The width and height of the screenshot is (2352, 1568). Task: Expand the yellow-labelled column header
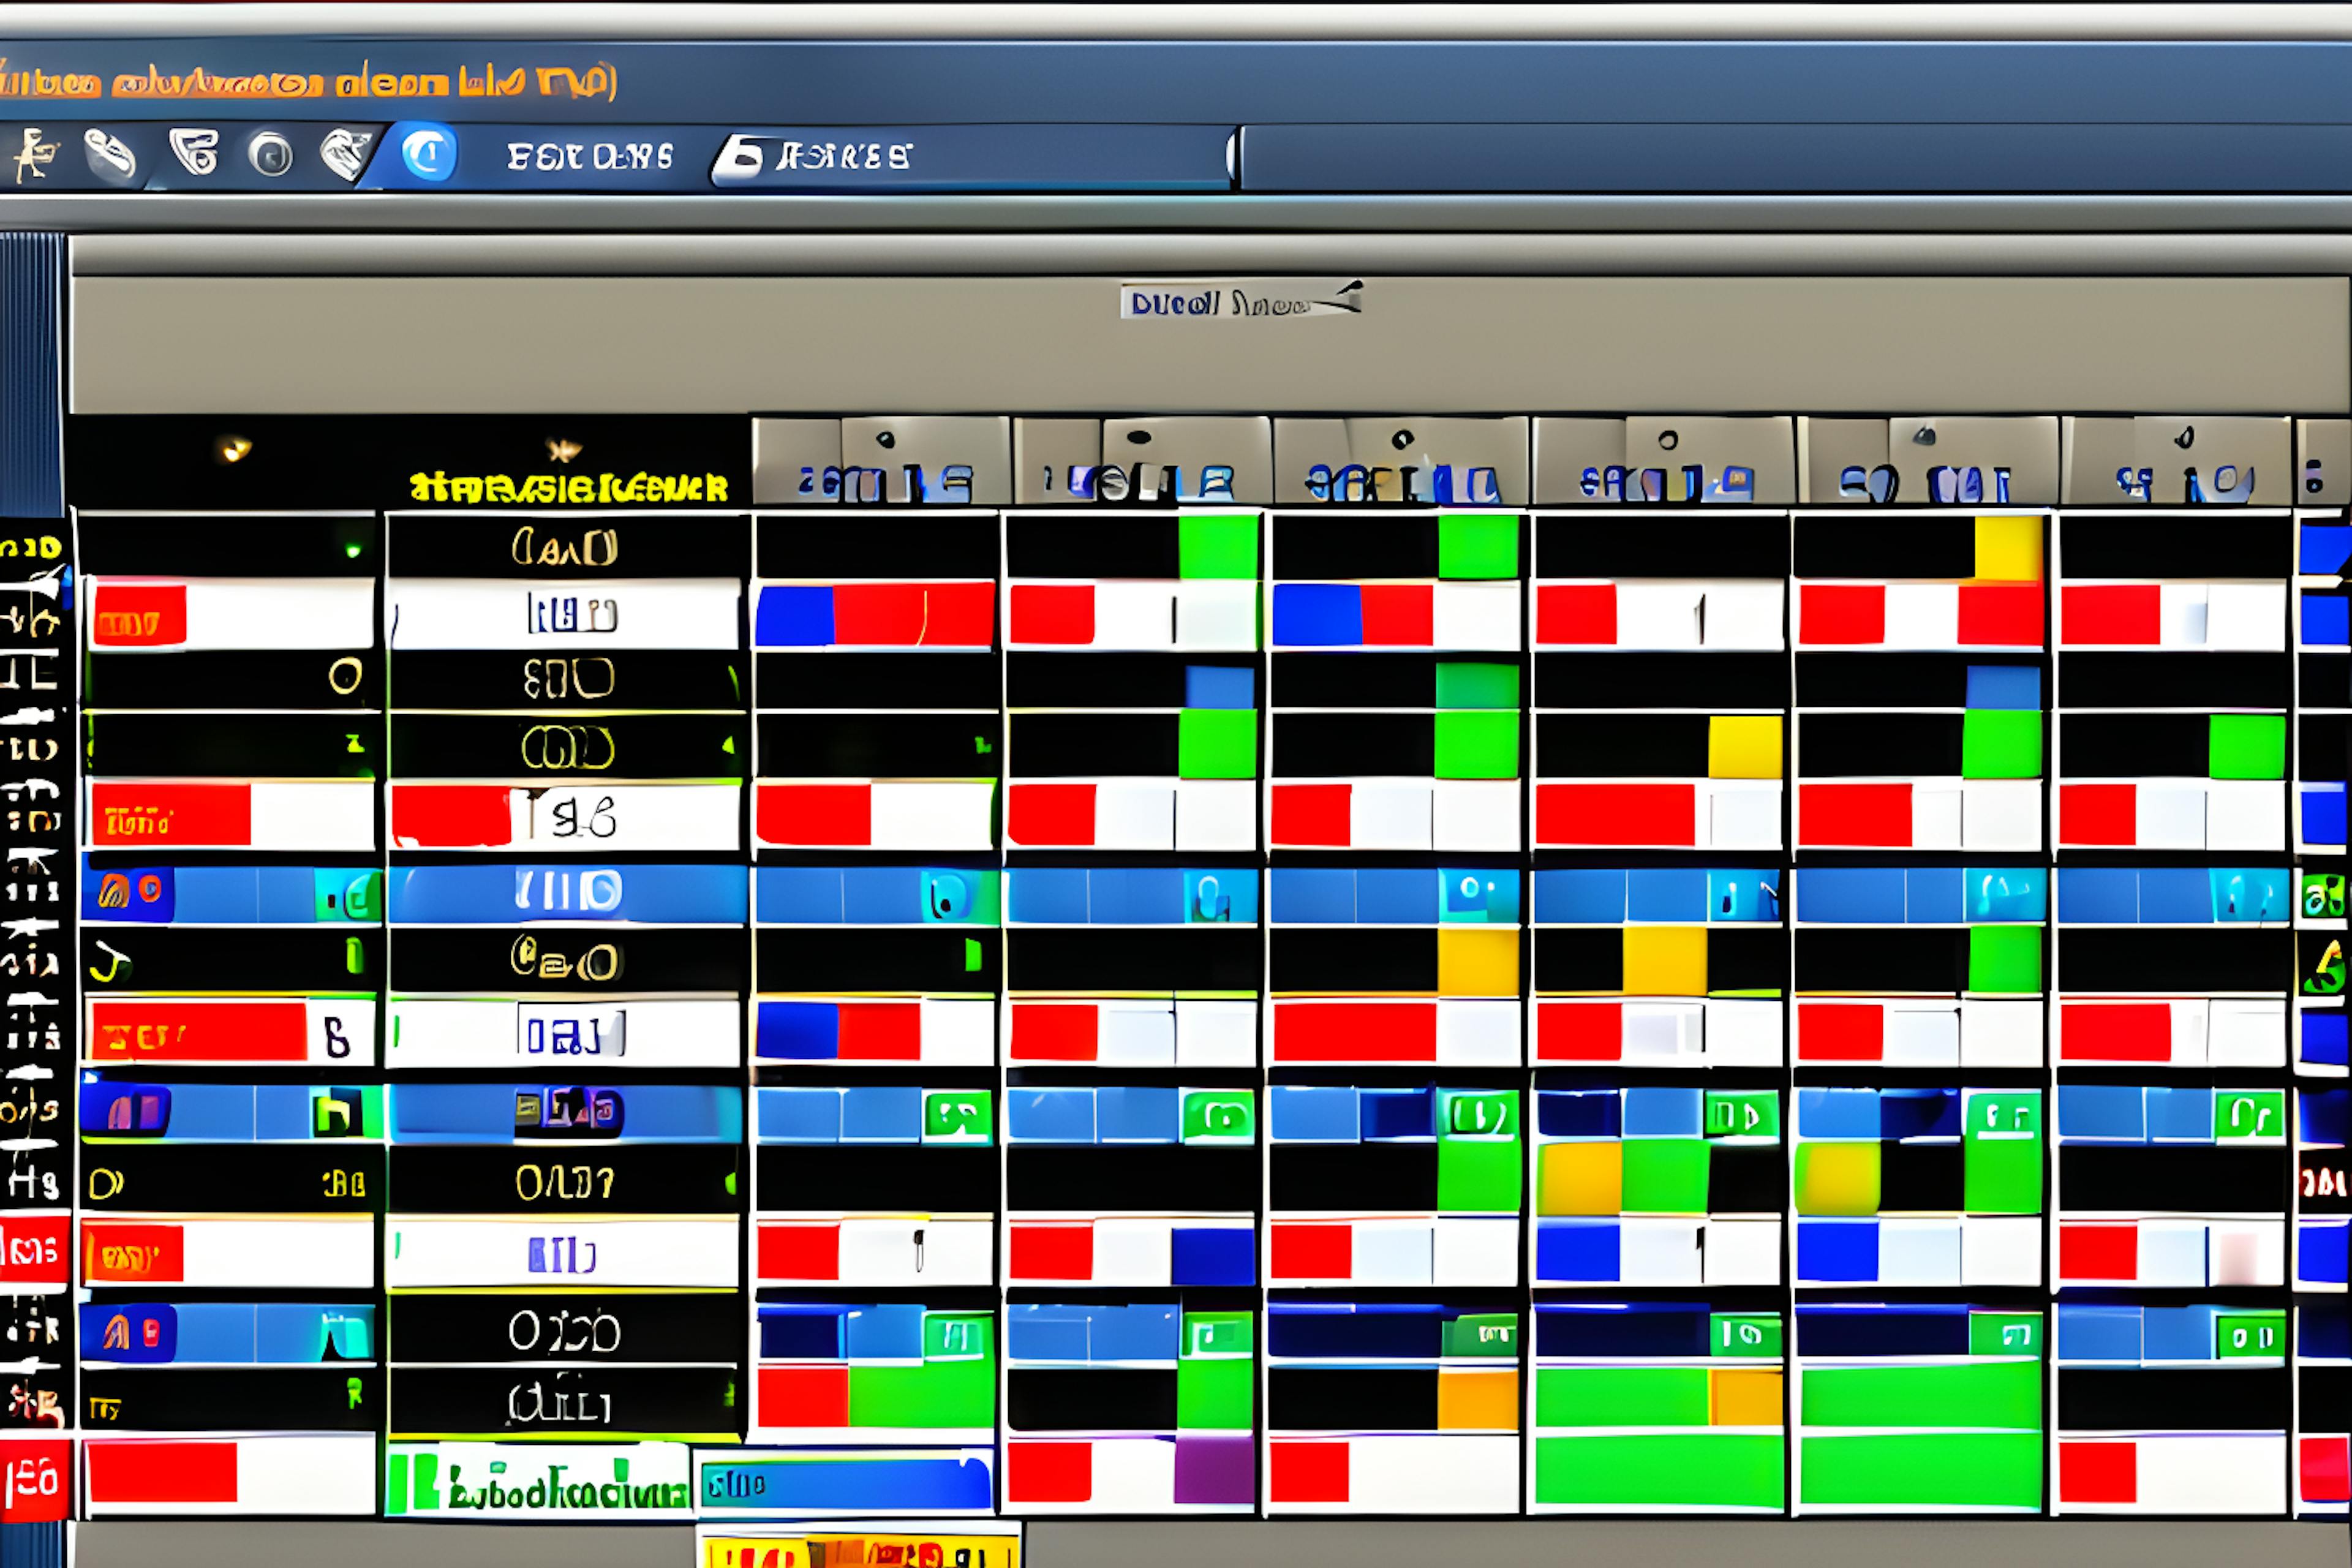point(568,488)
